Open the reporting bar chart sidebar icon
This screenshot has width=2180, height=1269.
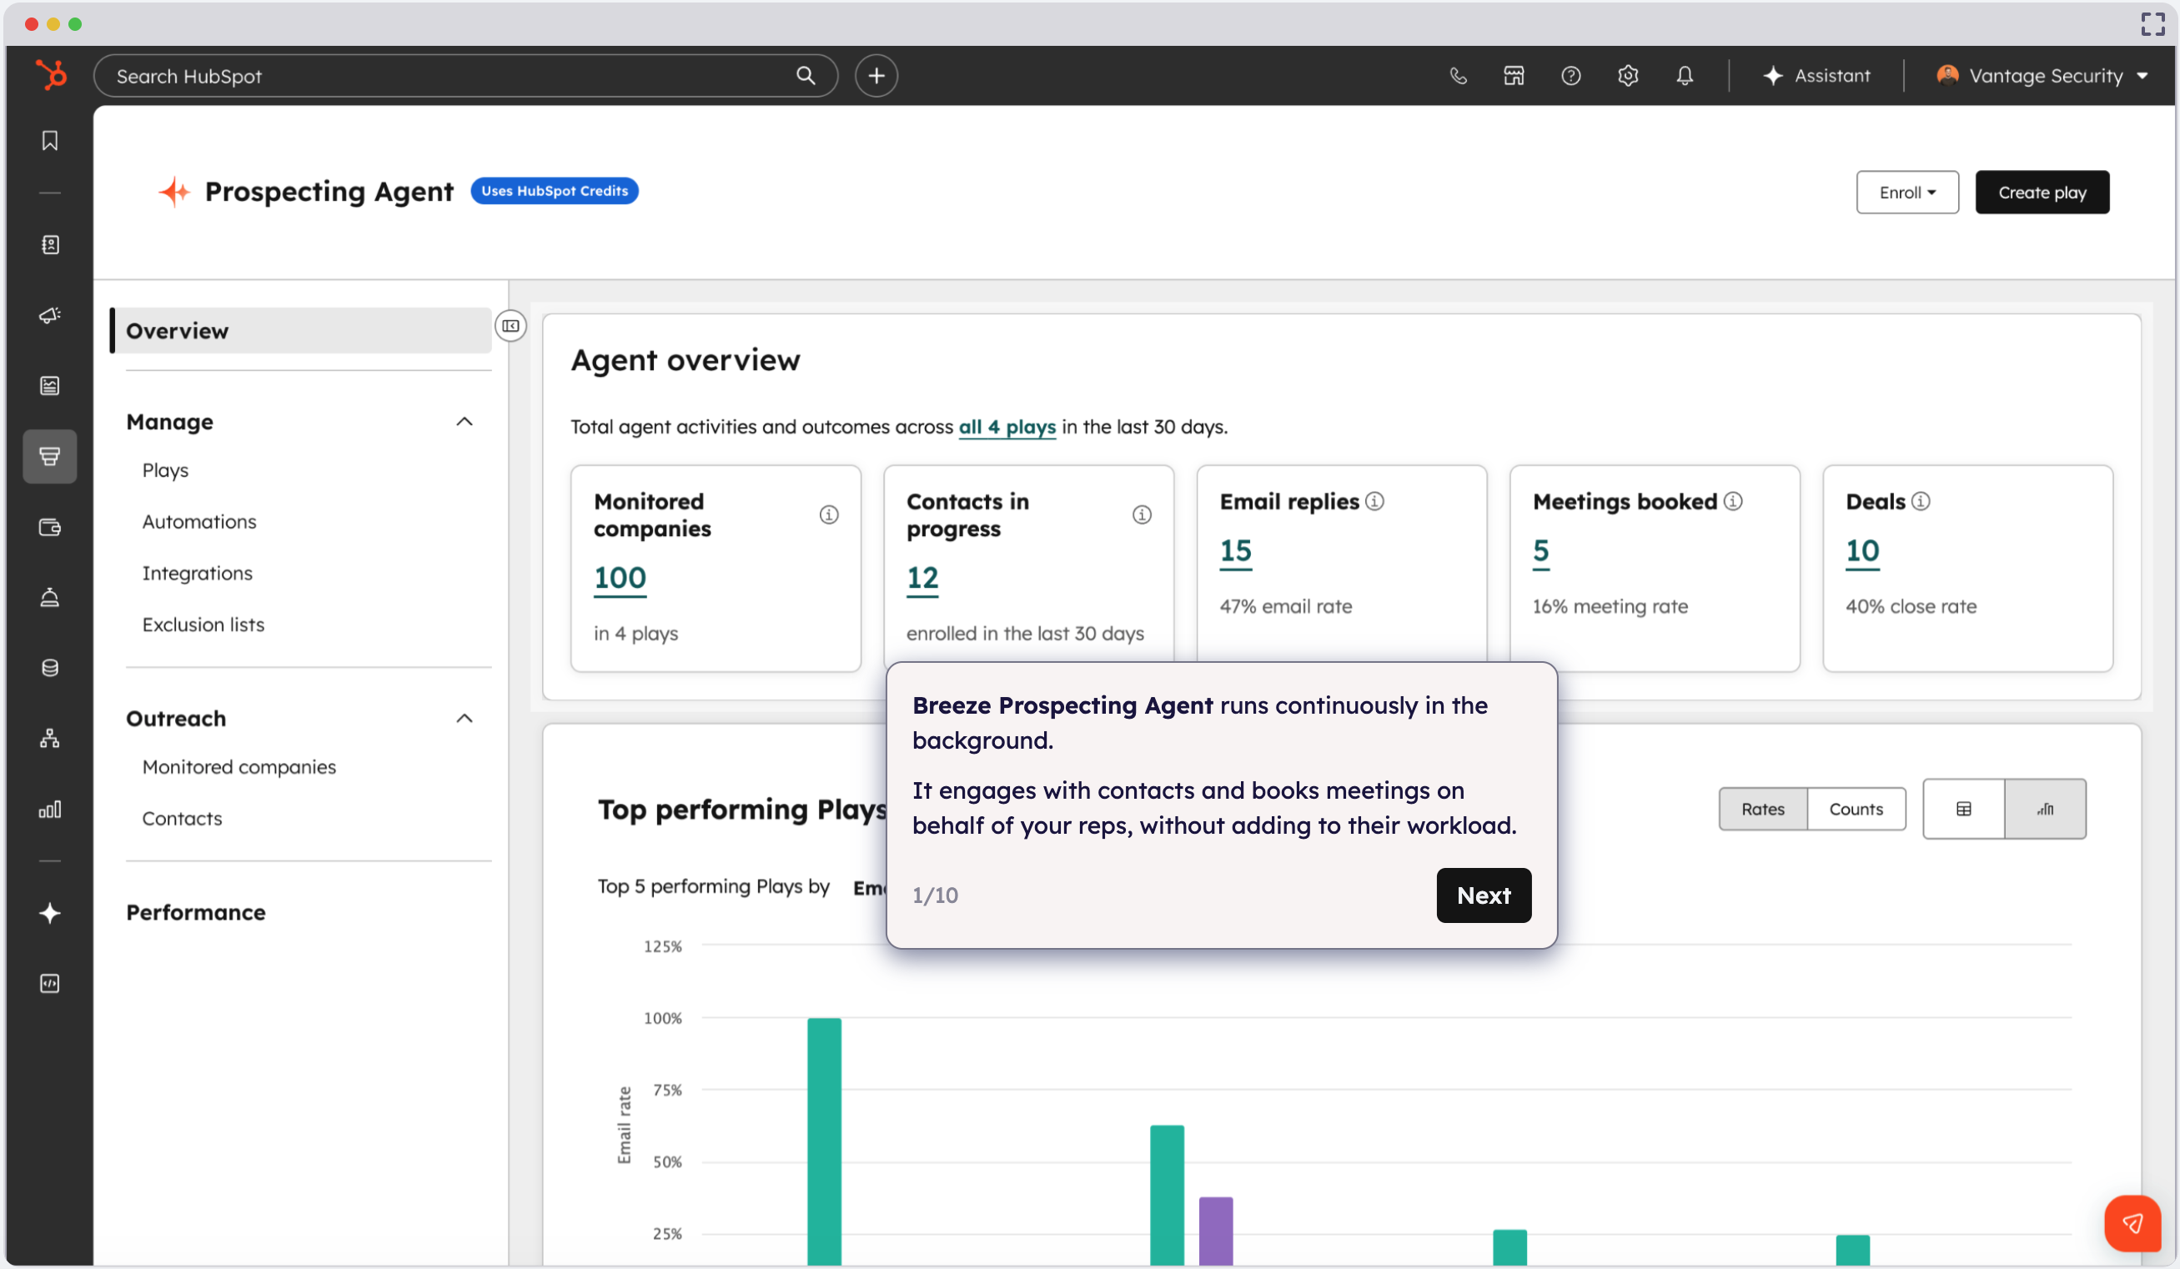50,810
